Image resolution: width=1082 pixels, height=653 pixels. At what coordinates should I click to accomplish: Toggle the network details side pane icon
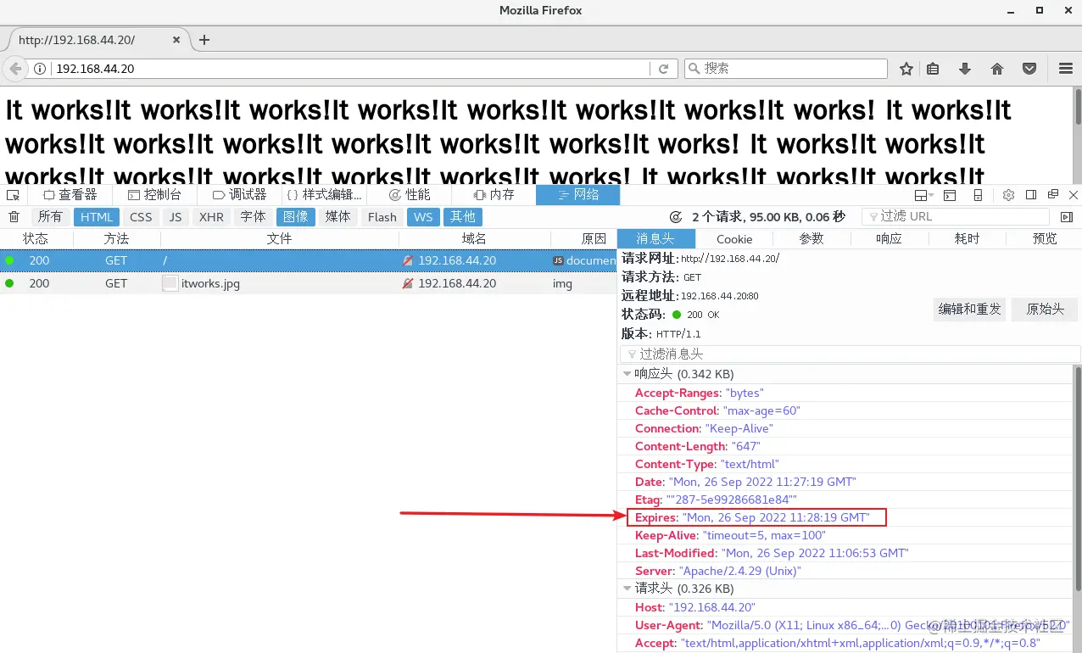pyautogui.click(x=1067, y=217)
